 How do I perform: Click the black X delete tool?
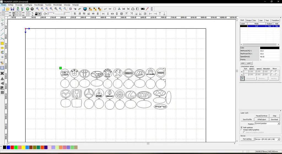point(2,73)
